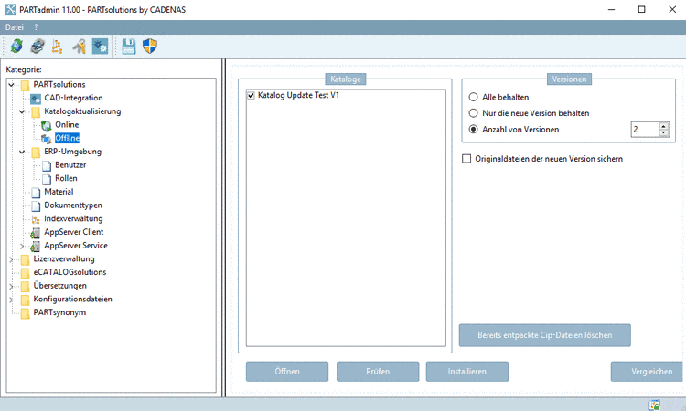Click the status bar icon at bottom right
The image size is (686, 411).
655,405
